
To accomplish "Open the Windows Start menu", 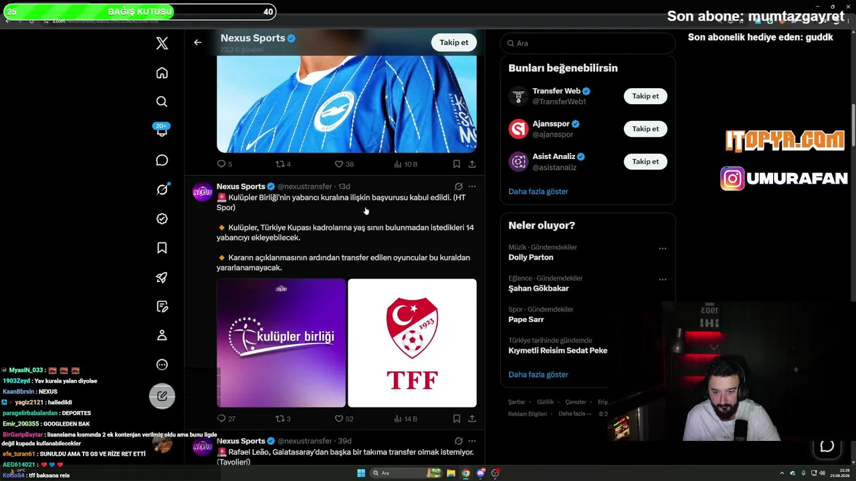I will pyautogui.click(x=361, y=473).
